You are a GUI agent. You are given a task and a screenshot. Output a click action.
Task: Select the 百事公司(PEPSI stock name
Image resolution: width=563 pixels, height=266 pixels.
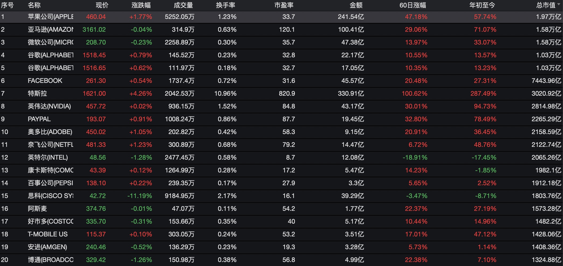[x=51, y=183]
